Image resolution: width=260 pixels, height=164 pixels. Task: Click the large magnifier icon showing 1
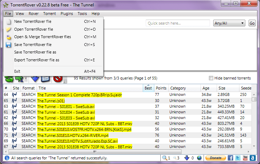(165, 158)
